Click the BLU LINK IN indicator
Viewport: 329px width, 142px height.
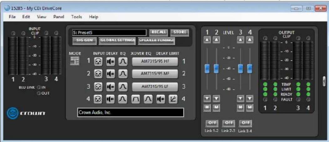pos(39,87)
